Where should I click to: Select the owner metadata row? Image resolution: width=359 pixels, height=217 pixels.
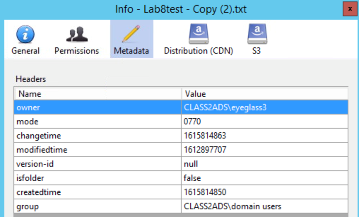point(95,107)
